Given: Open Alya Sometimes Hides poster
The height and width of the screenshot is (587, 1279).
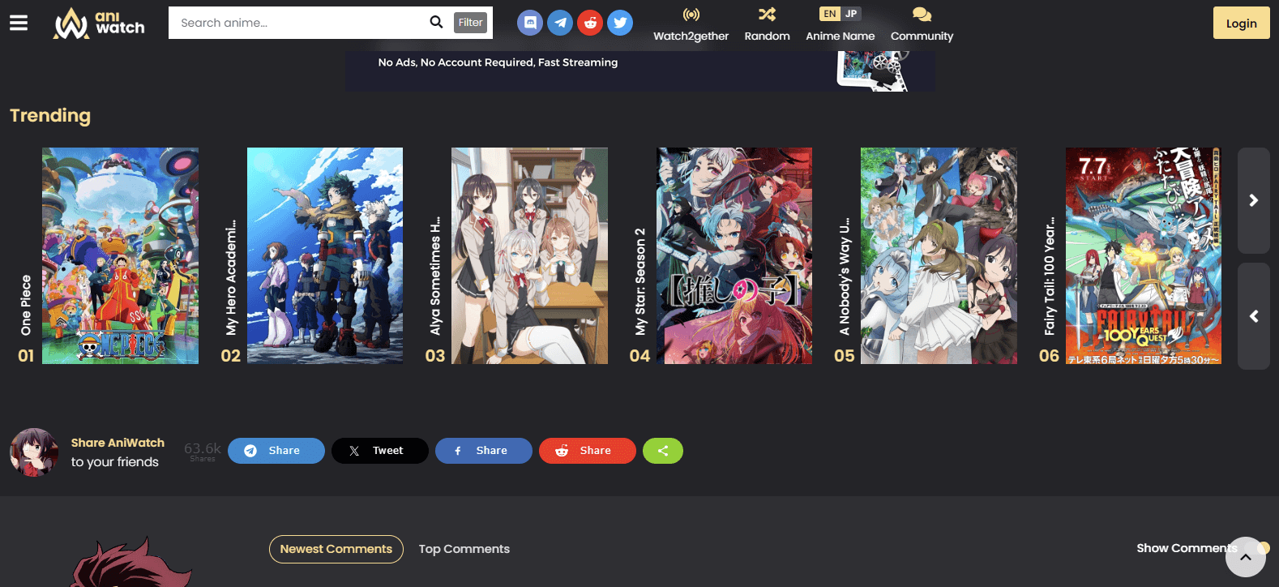Looking at the screenshot, I should click(x=529, y=255).
